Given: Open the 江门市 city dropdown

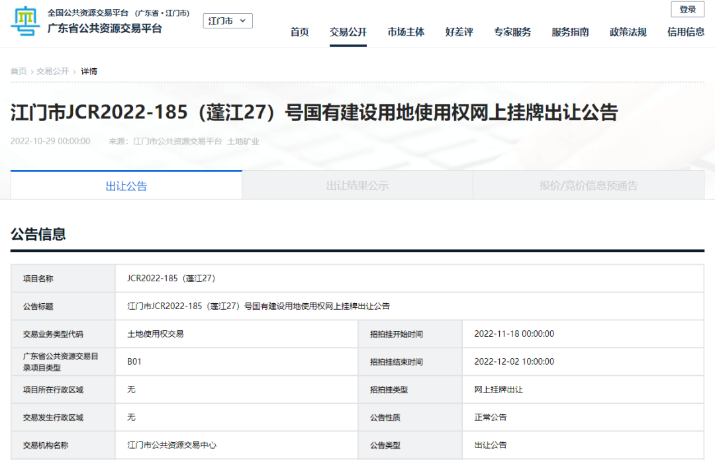Looking at the screenshot, I should click(227, 21).
